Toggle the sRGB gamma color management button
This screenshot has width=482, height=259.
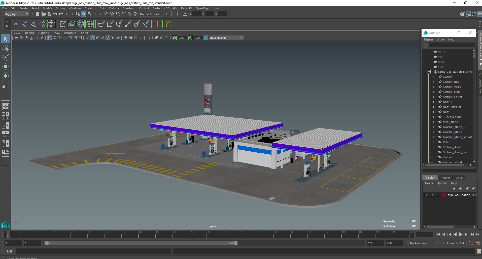click(x=206, y=38)
